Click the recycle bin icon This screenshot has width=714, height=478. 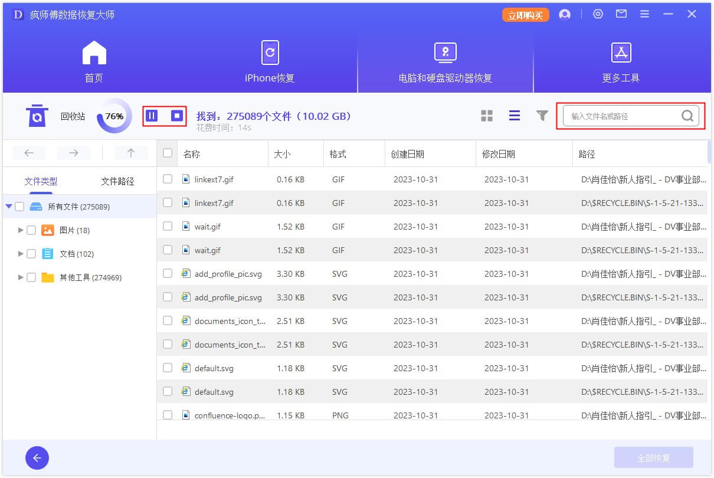click(x=37, y=116)
